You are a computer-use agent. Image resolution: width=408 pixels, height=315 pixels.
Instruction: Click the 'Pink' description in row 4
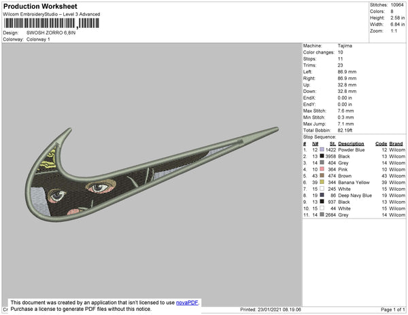coord(343,169)
